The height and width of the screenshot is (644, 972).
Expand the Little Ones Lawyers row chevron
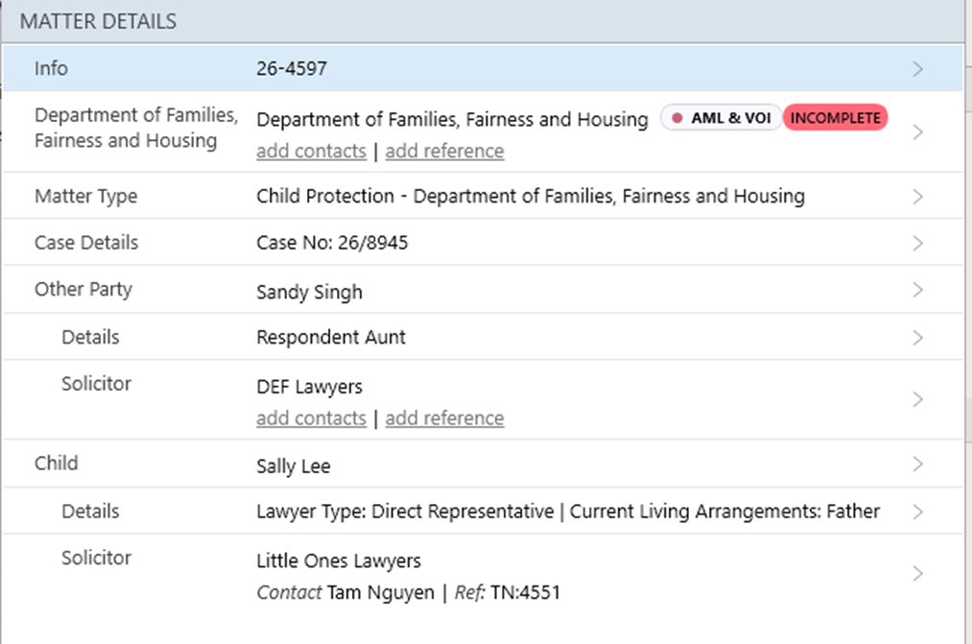pos(918,574)
